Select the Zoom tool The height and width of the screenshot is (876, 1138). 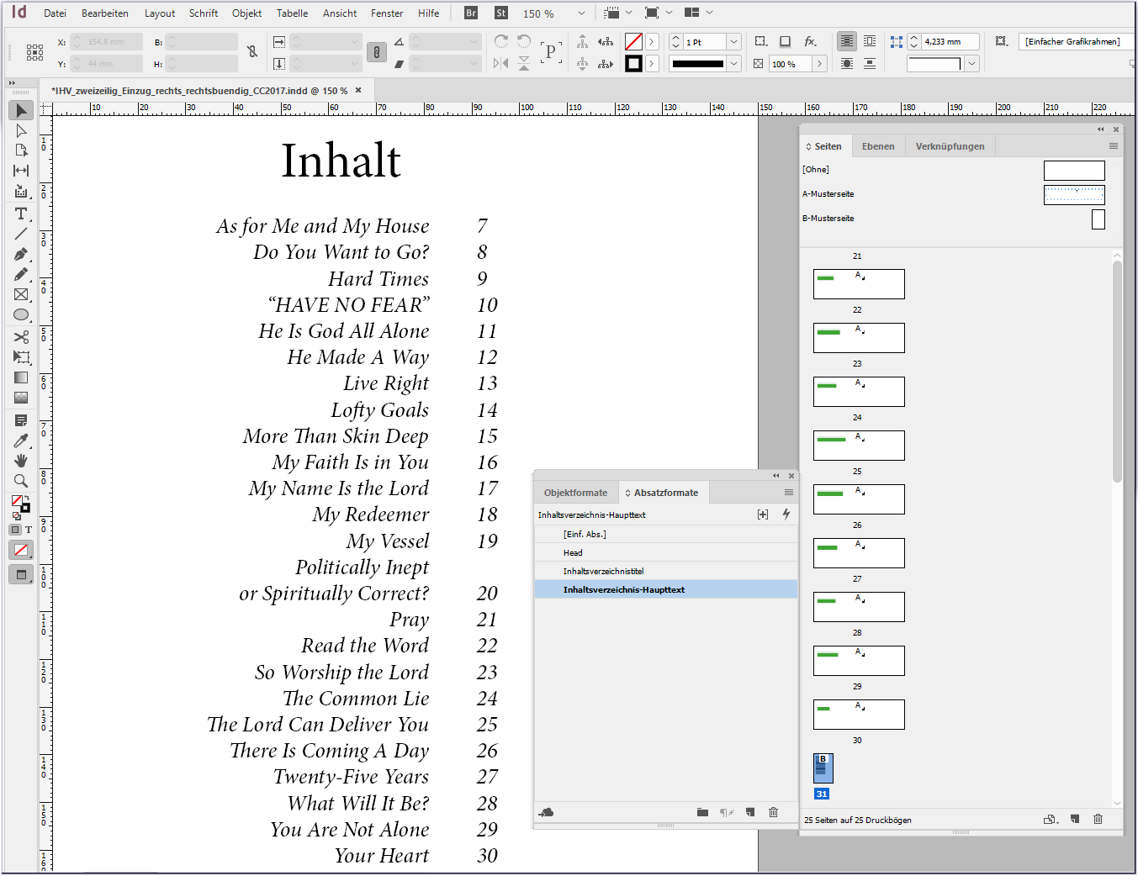pos(21,480)
